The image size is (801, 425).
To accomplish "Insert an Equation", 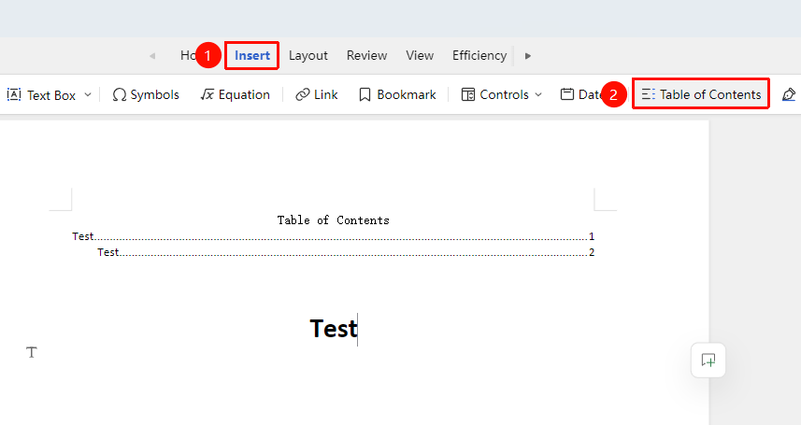I will point(235,95).
